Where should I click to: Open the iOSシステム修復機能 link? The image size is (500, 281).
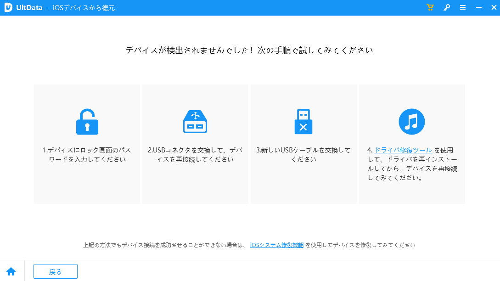[277, 245]
